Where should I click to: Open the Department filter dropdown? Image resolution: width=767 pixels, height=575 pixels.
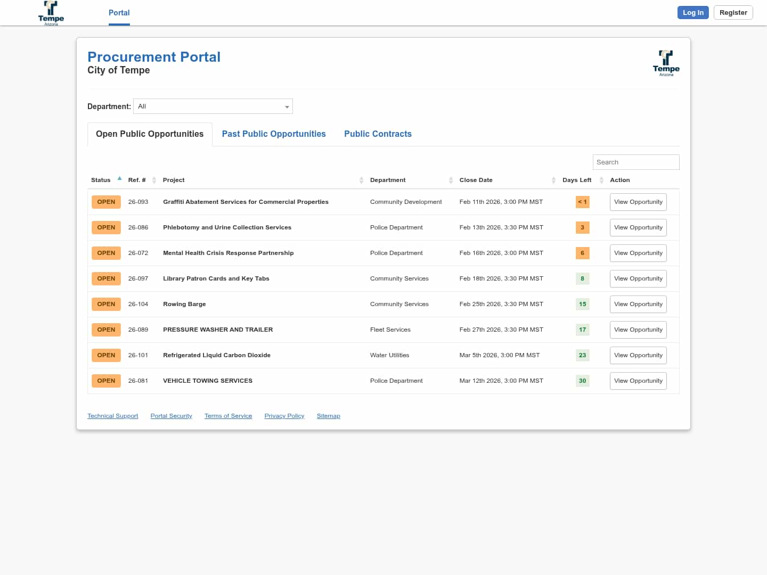pyautogui.click(x=213, y=106)
